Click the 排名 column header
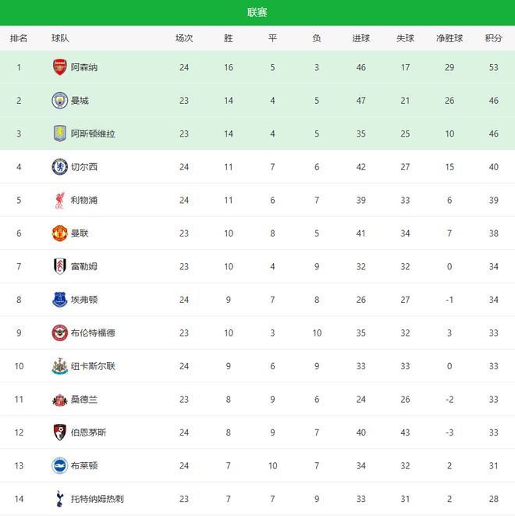The height and width of the screenshot is (516, 515). [19, 38]
